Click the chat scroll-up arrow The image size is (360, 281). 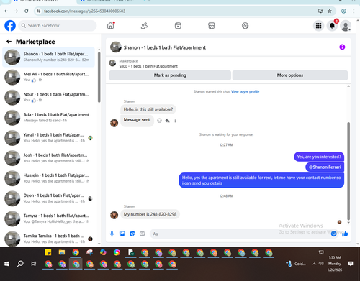(348, 86)
